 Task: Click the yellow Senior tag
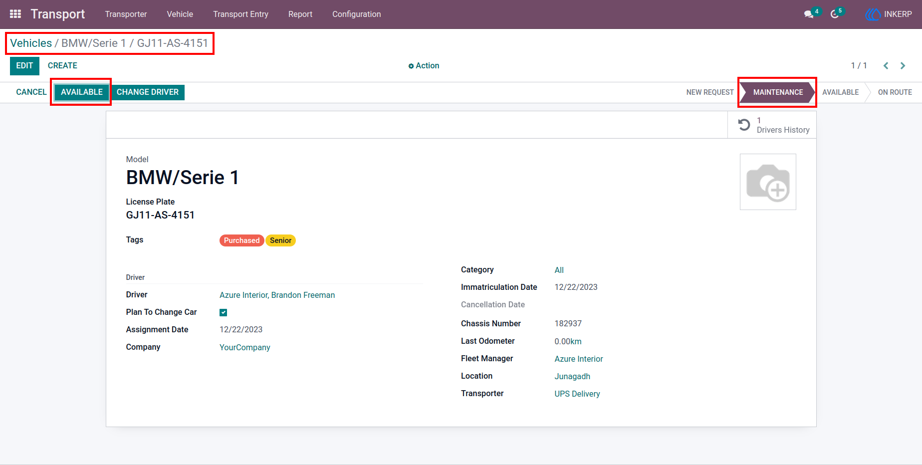click(x=280, y=240)
